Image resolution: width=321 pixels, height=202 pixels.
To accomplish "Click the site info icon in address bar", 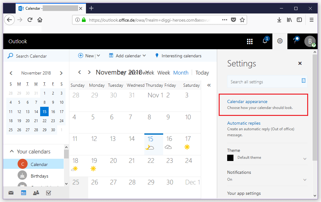I will click(78, 20).
